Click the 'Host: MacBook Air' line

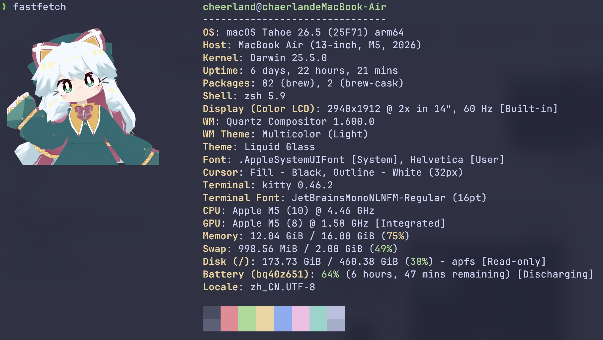tap(312, 45)
